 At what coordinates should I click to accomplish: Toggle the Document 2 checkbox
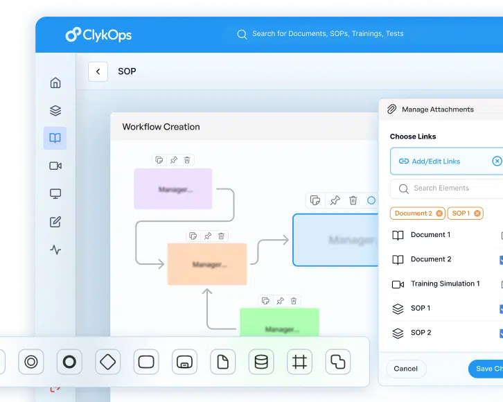coord(501,260)
